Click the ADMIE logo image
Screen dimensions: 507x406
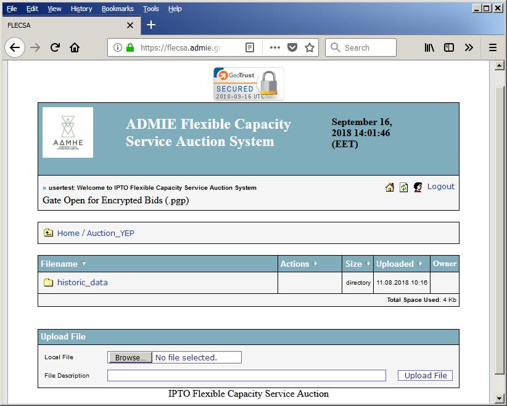click(x=68, y=132)
